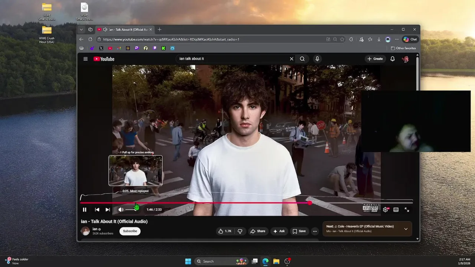The height and width of the screenshot is (267, 475).
Task: Open the red YouTube favorite bookmark
Action: pyautogui.click(x=110, y=48)
